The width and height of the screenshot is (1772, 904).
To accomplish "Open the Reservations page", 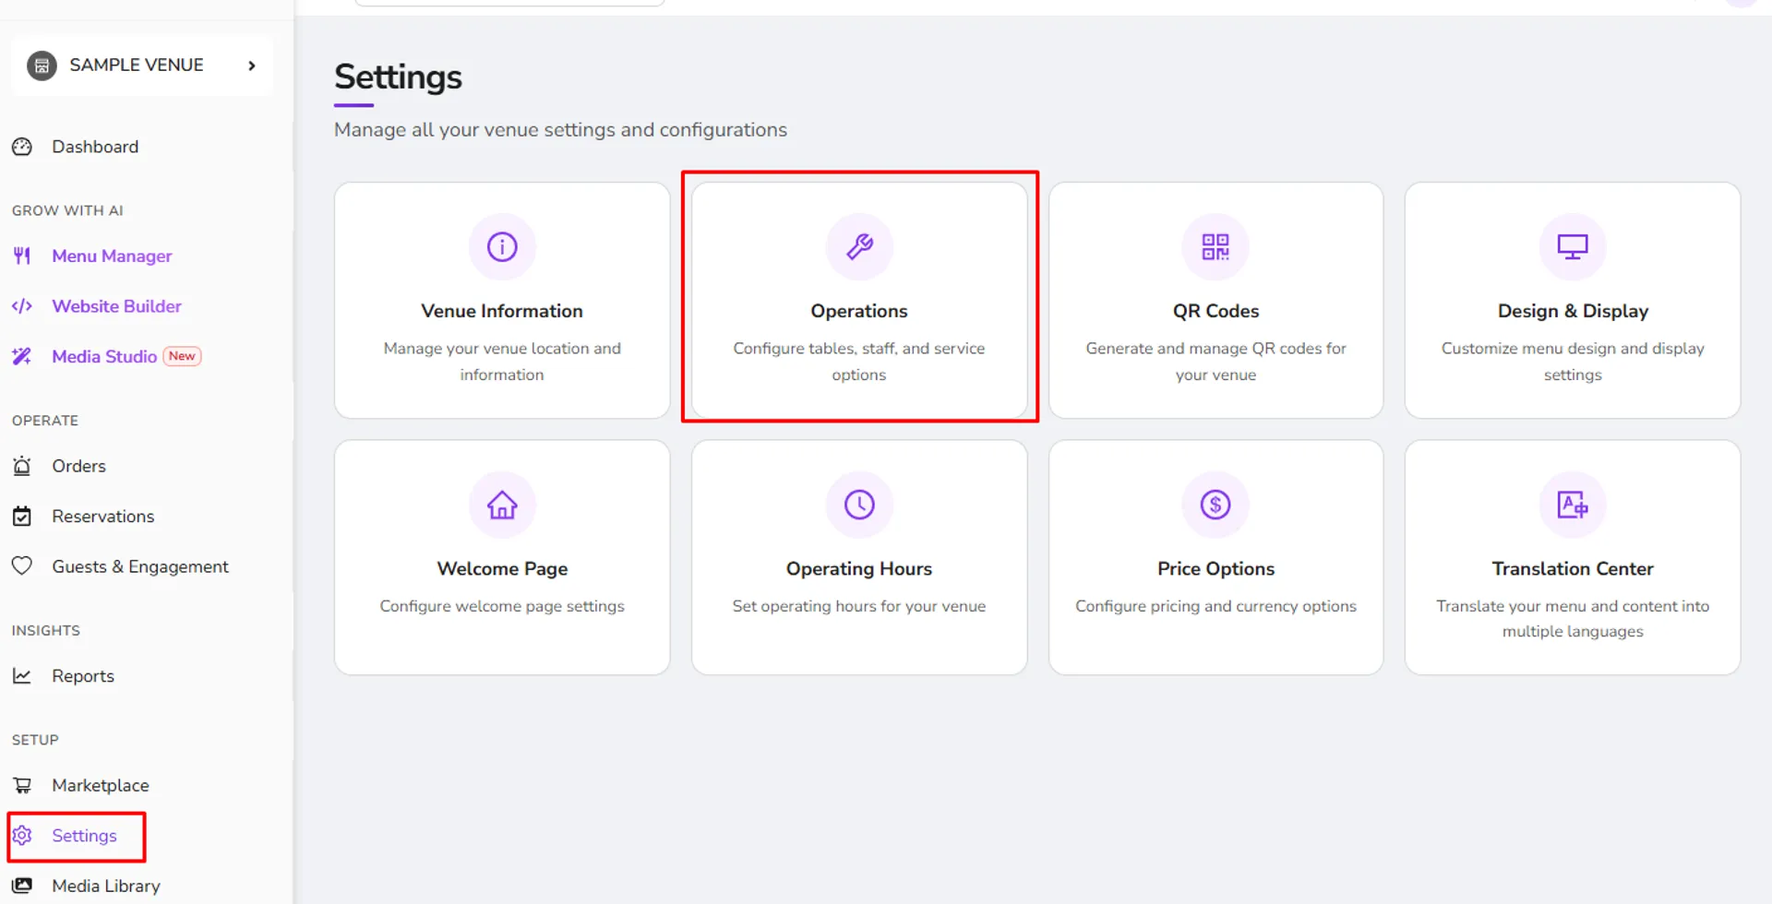I will point(102,517).
